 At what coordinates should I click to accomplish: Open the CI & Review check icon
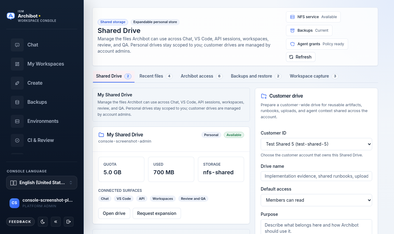[17, 140]
